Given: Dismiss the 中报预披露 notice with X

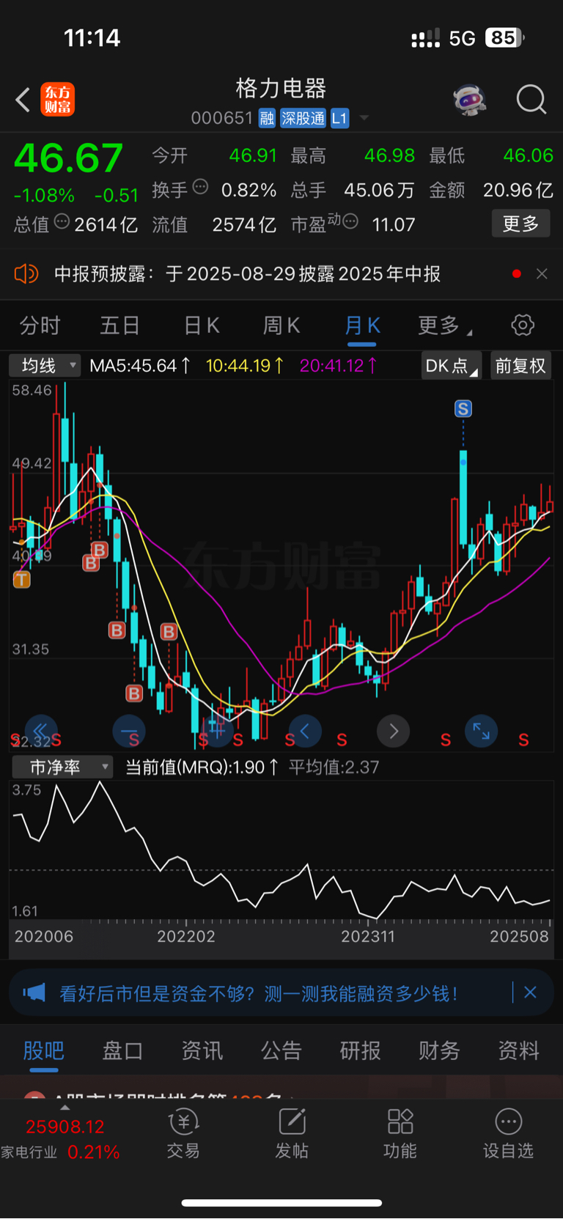Looking at the screenshot, I should (x=542, y=274).
